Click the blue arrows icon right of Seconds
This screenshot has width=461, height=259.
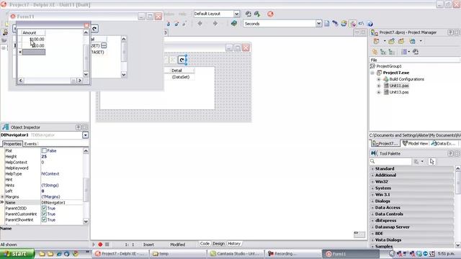coord(335,24)
